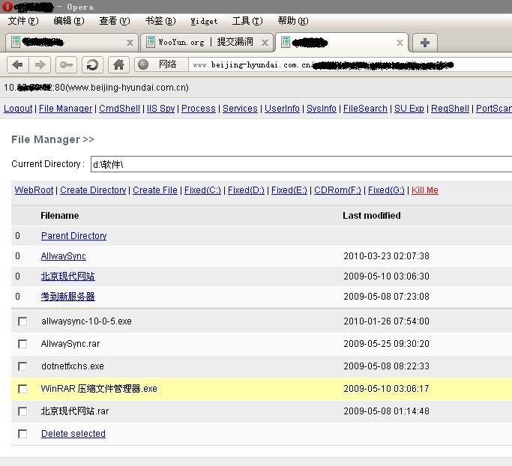Open the Parent Directory link
Screen dimensions: 512x466
(73, 235)
